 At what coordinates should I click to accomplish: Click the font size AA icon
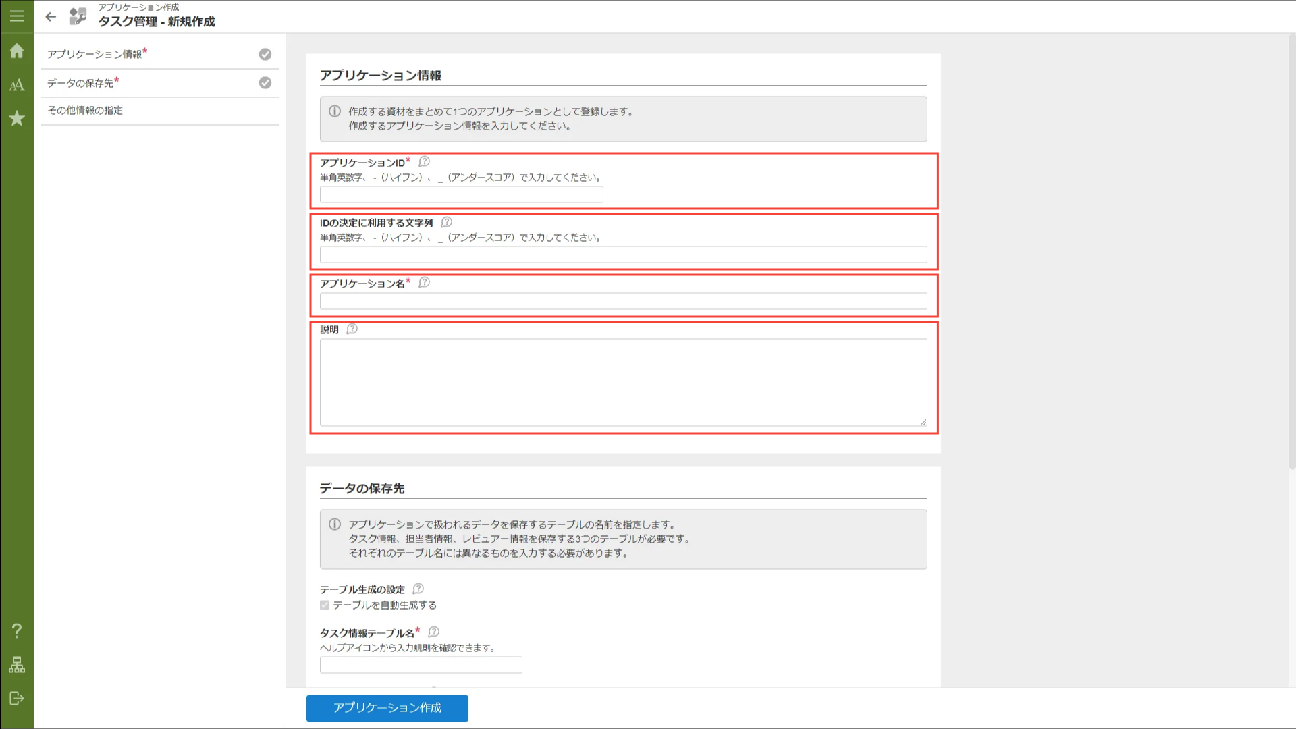[17, 85]
